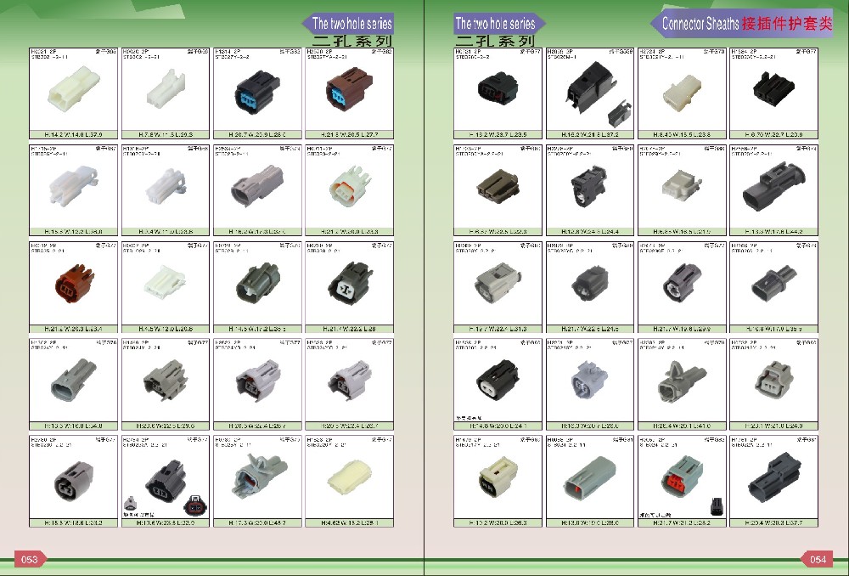The image size is (849, 576).
Task: Click the dimensions label H:21.7 W:21.2 L:28.2
Action: pyautogui.click(x=682, y=522)
